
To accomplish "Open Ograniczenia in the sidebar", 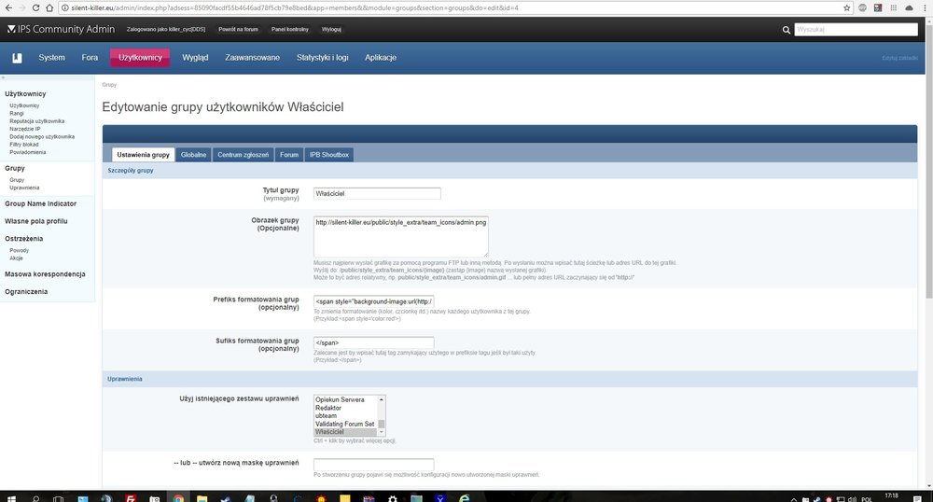I will click(x=26, y=291).
